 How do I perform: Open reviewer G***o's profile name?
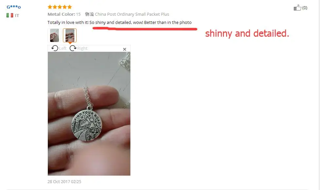point(14,7)
